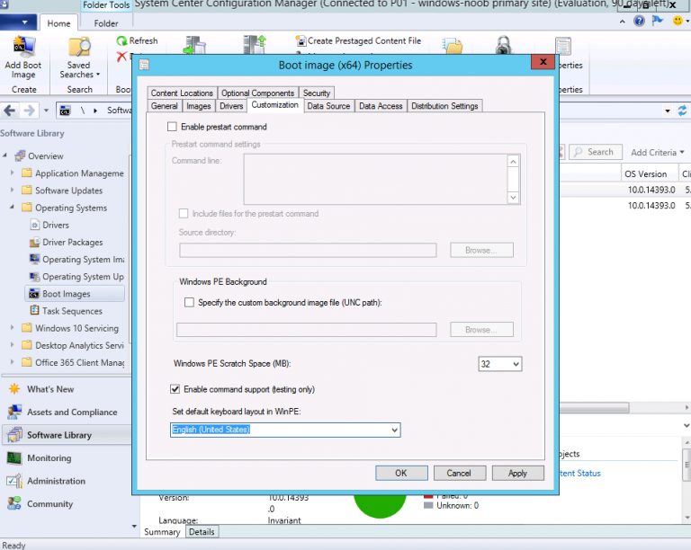Click the Command line scrollbar down arrow

[513, 197]
